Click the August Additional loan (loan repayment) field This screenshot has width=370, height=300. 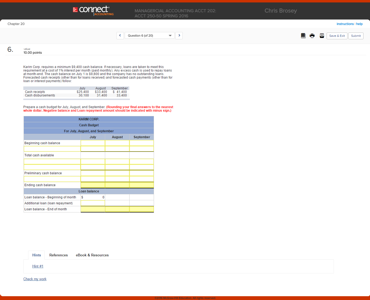coord(117,203)
